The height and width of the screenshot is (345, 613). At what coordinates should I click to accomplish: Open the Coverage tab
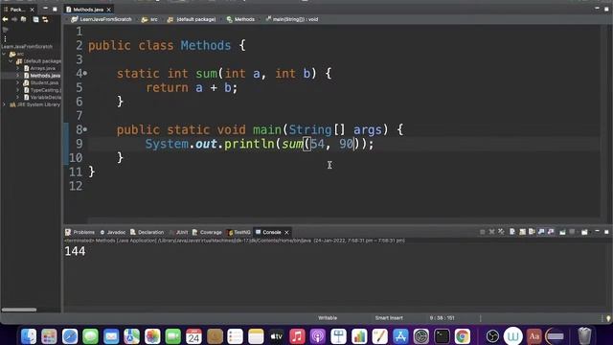pyautogui.click(x=207, y=232)
